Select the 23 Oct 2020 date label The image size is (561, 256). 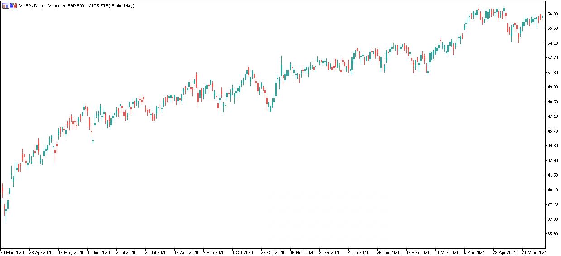tap(273, 252)
